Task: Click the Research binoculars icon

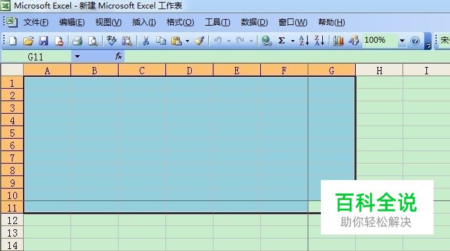Action: coord(127,41)
